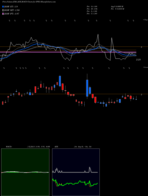
Task: Click the 'Pre H: 1.96' value
Action: pyautogui.click(x=92, y=9)
